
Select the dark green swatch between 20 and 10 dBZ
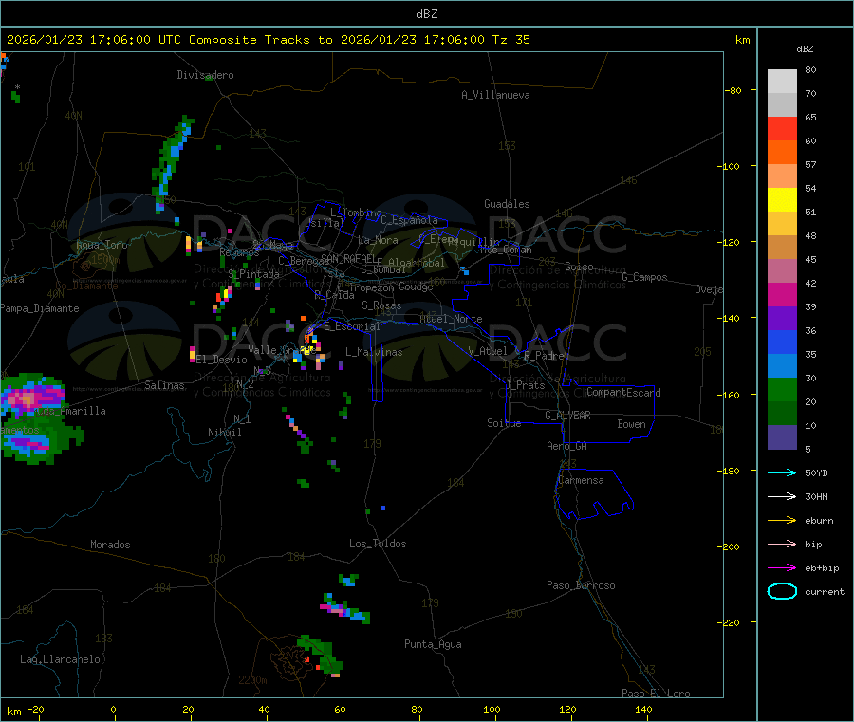point(782,414)
